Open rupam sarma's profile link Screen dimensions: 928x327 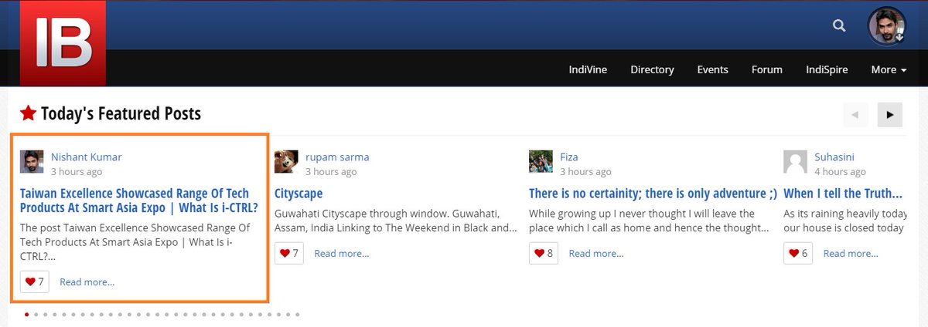[x=337, y=157]
